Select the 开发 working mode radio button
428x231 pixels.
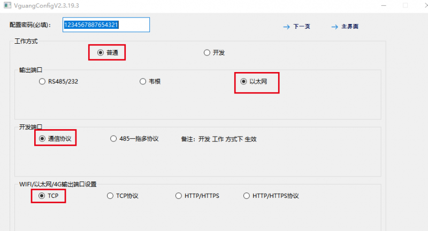207,52
